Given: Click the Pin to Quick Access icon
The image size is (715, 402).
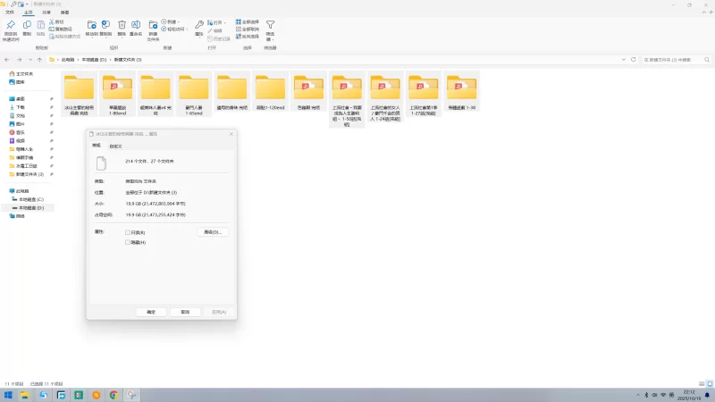Looking at the screenshot, I should coord(11,25).
